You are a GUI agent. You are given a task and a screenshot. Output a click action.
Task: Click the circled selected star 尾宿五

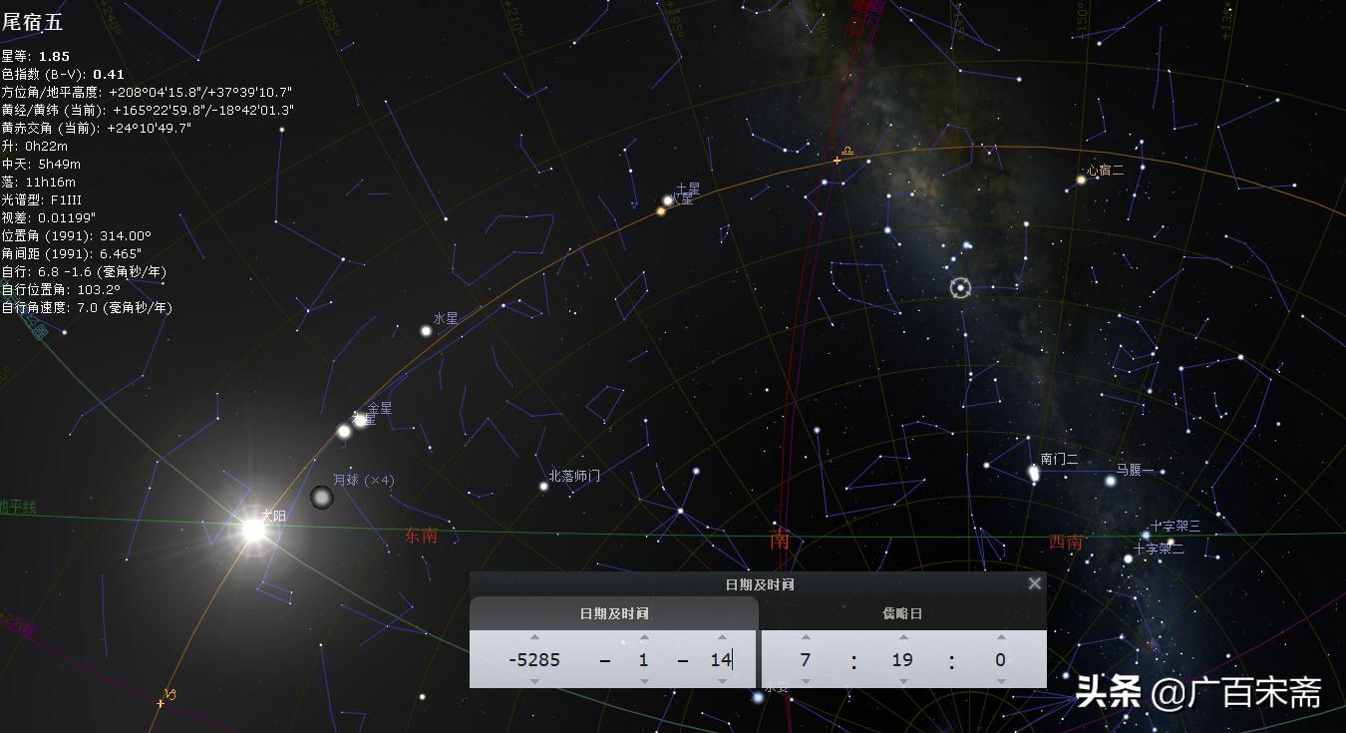click(x=960, y=288)
